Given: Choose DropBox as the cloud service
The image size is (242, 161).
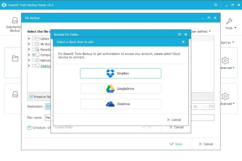Looking at the screenshot, I should click(x=120, y=73).
